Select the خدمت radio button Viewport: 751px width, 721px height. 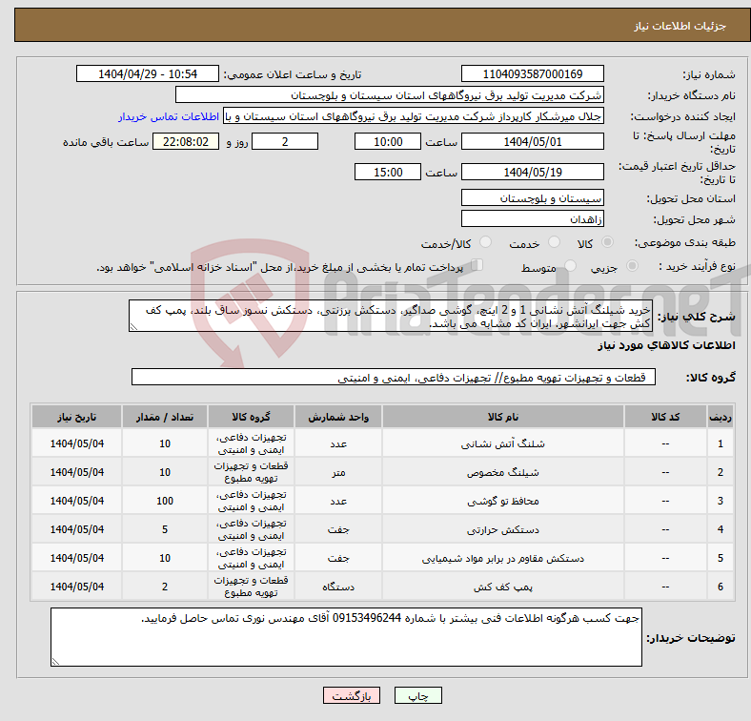(x=554, y=242)
